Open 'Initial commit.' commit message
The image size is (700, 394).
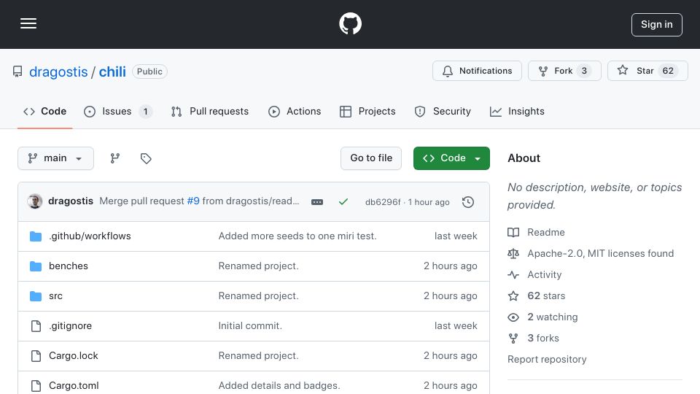(250, 325)
